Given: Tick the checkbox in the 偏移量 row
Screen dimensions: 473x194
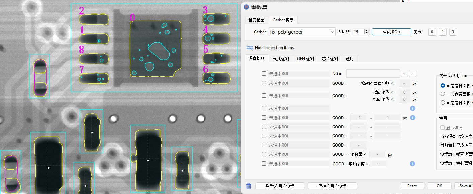Looking at the screenshot, I should coord(264,154).
